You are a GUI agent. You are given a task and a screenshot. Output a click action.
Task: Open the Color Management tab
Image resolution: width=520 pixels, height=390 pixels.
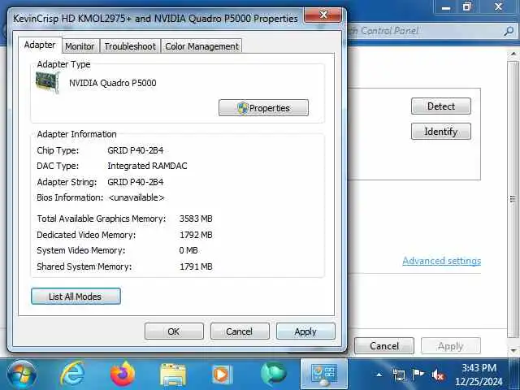pyautogui.click(x=201, y=46)
